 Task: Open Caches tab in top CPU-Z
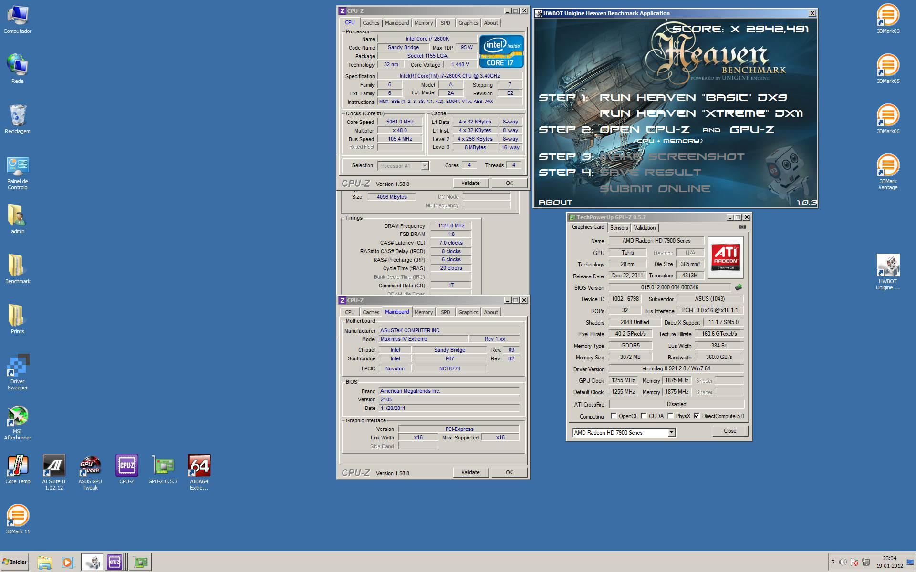(371, 23)
